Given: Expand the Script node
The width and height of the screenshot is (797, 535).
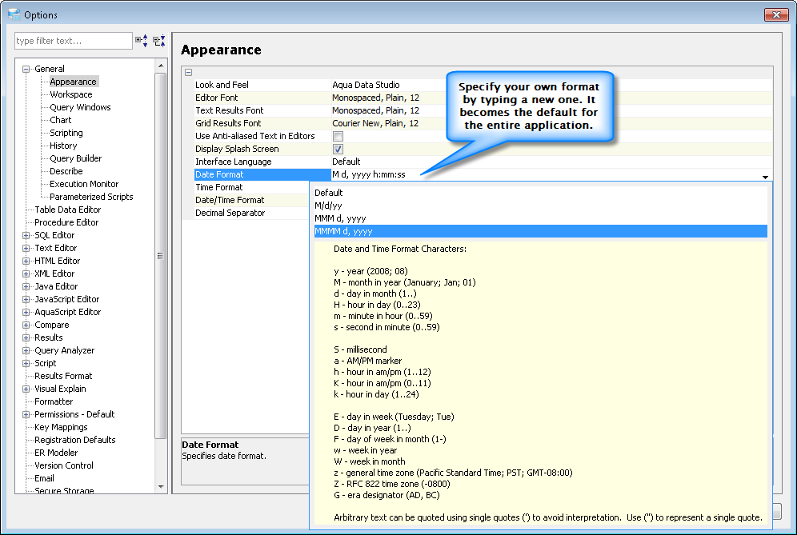Looking at the screenshot, I should tap(26, 364).
